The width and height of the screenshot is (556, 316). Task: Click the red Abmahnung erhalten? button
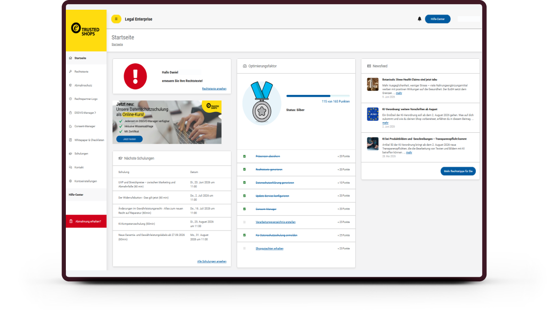tap(86, 222)
